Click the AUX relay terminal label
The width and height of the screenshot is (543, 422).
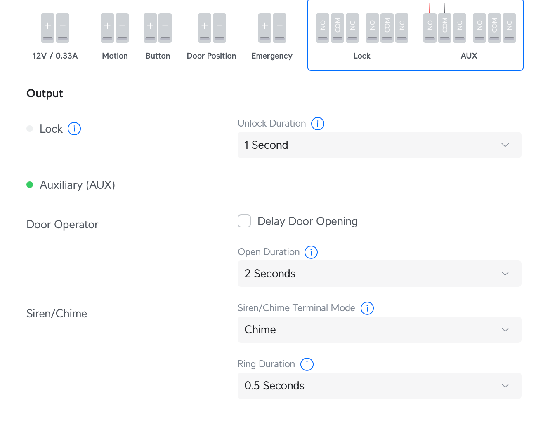469,56
